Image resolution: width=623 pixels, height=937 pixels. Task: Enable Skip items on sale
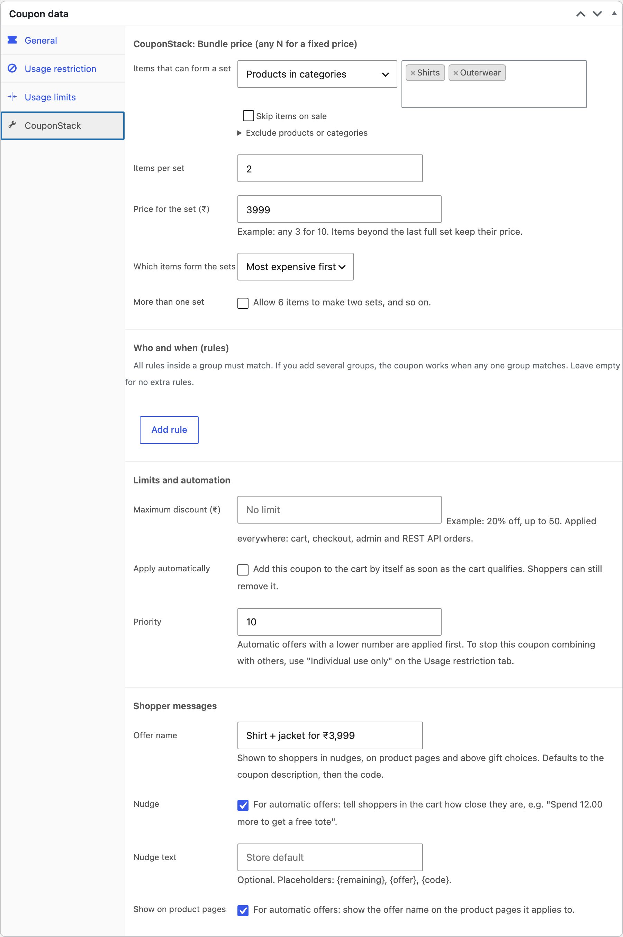248,116
